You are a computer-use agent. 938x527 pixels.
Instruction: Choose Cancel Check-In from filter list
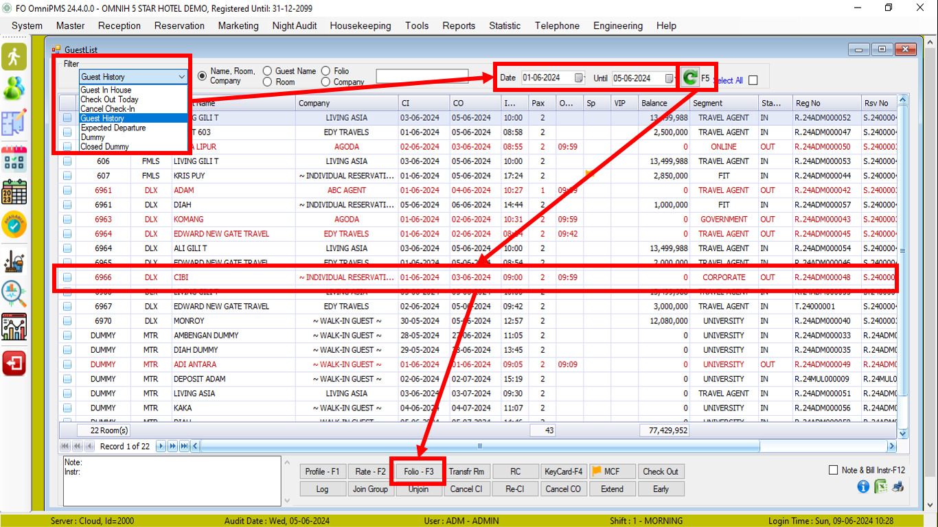[x=133, y=108]
